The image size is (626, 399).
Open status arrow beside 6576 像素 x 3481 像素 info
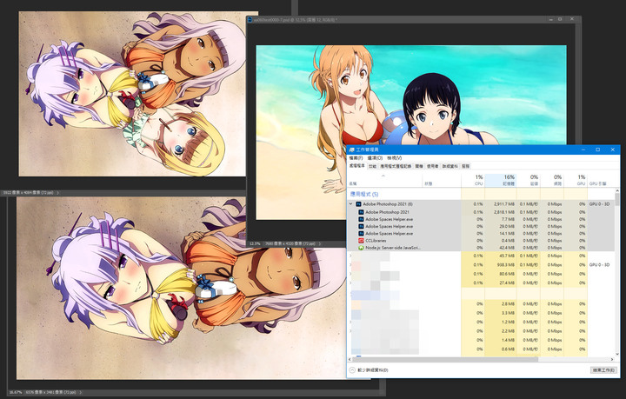[81, 392]
